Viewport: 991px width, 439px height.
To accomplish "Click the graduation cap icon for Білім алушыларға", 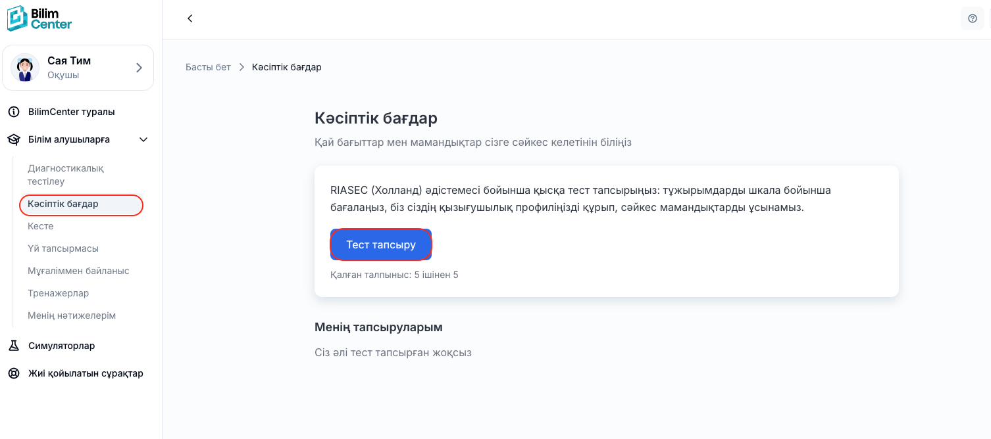I will [13, 139].
